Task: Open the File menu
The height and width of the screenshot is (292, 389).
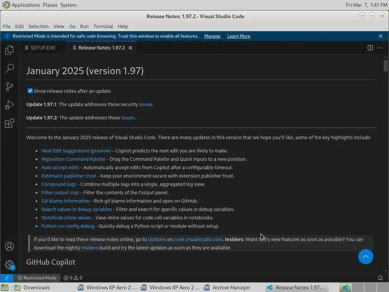Action: click(x=6, y=26)
